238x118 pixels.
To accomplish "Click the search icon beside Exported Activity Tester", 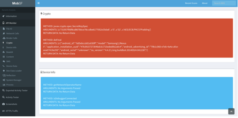I will pyautogui.click(x=3, y=90).
